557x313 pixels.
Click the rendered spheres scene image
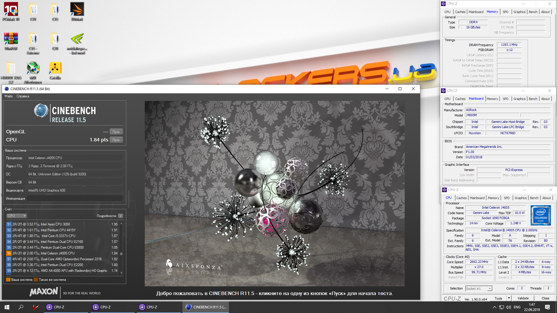pos(274,194)
